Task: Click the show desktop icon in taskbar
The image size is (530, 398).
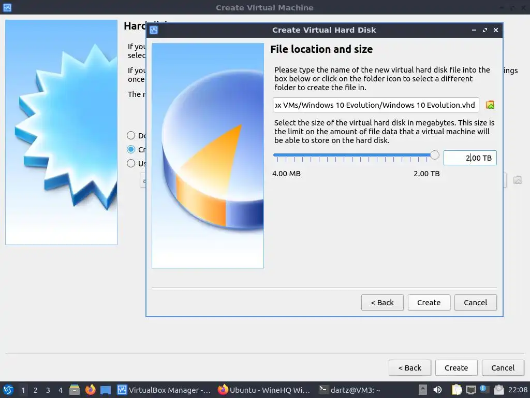Action: click(x=106, y=390)
